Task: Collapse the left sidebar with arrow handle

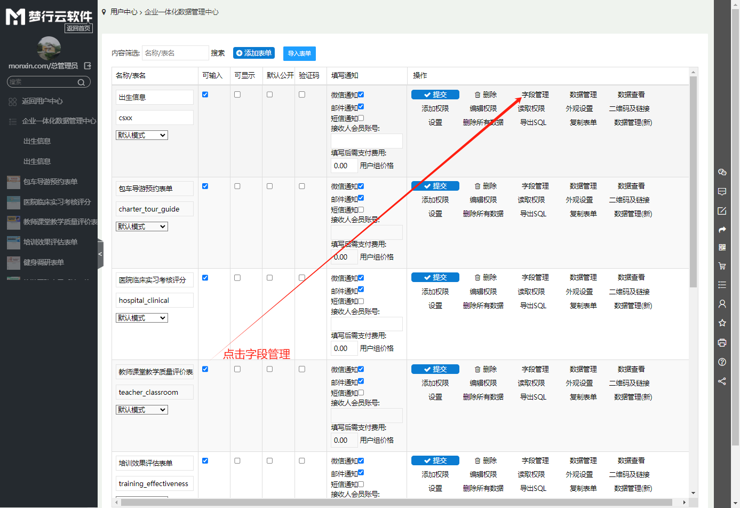Action: (x=100, y=254)
